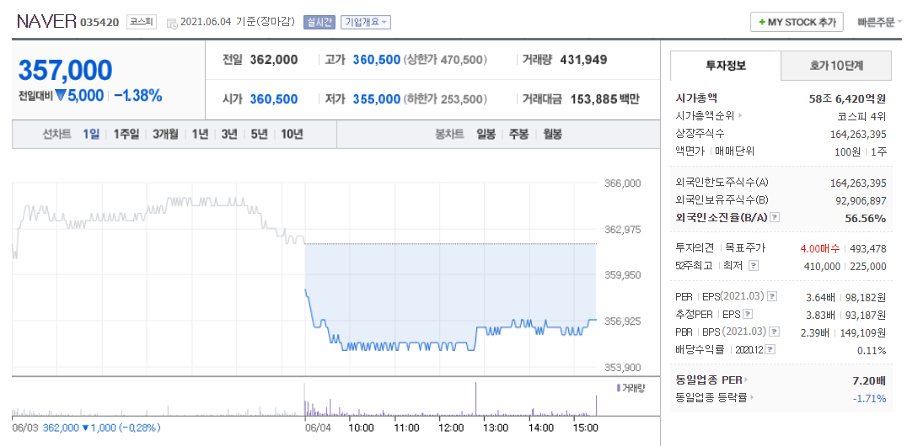Click the 동일업종 PER link text
Viewport: 907px width, 446px height.
pos(709,380)
